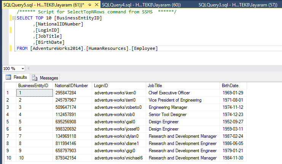Screen dimensions: 282x164
Task: Select the LoginID column header
Action: click(x=119, y=86)
